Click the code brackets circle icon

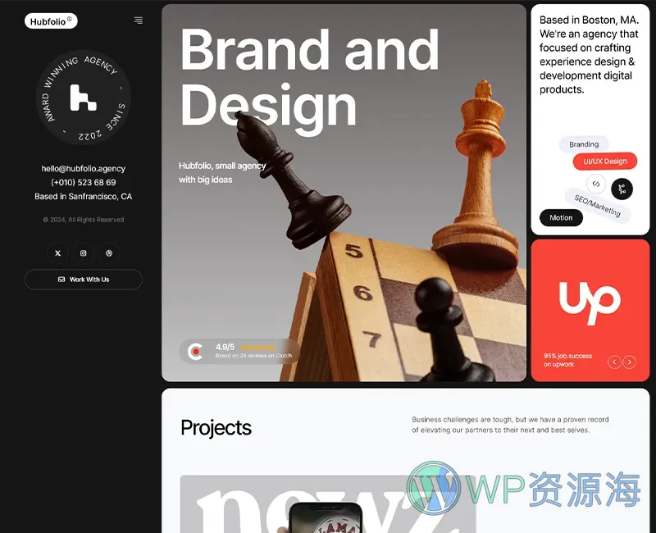pos(596,184)
